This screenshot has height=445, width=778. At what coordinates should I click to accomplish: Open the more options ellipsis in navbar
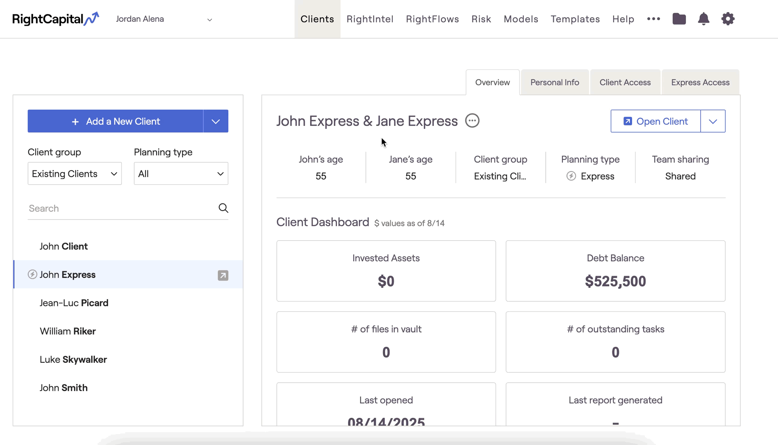click(654, 19)
